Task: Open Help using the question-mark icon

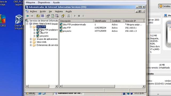Action: point(63,16)
